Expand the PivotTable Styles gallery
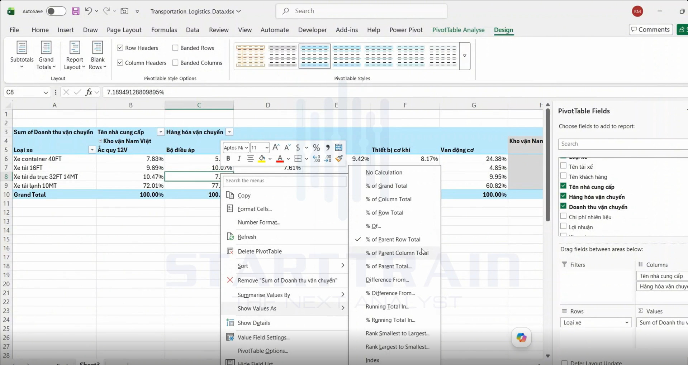 [x=465, y=56]
